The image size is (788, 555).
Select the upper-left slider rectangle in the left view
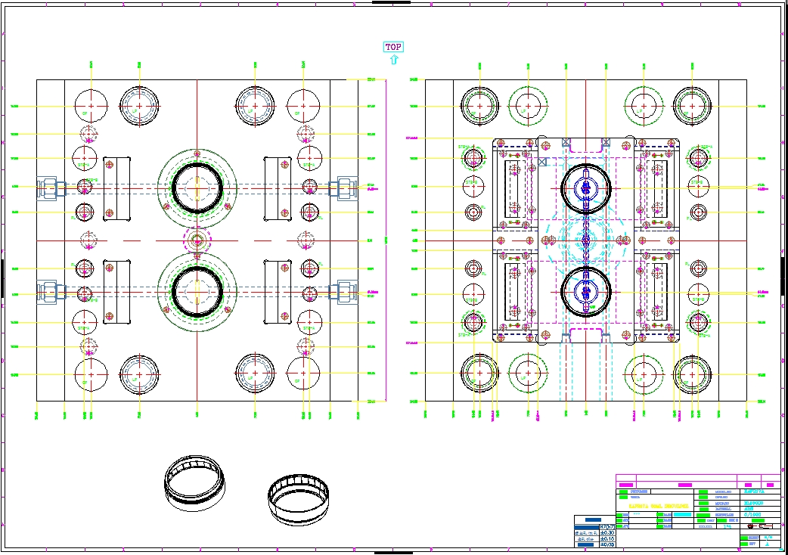119,187
